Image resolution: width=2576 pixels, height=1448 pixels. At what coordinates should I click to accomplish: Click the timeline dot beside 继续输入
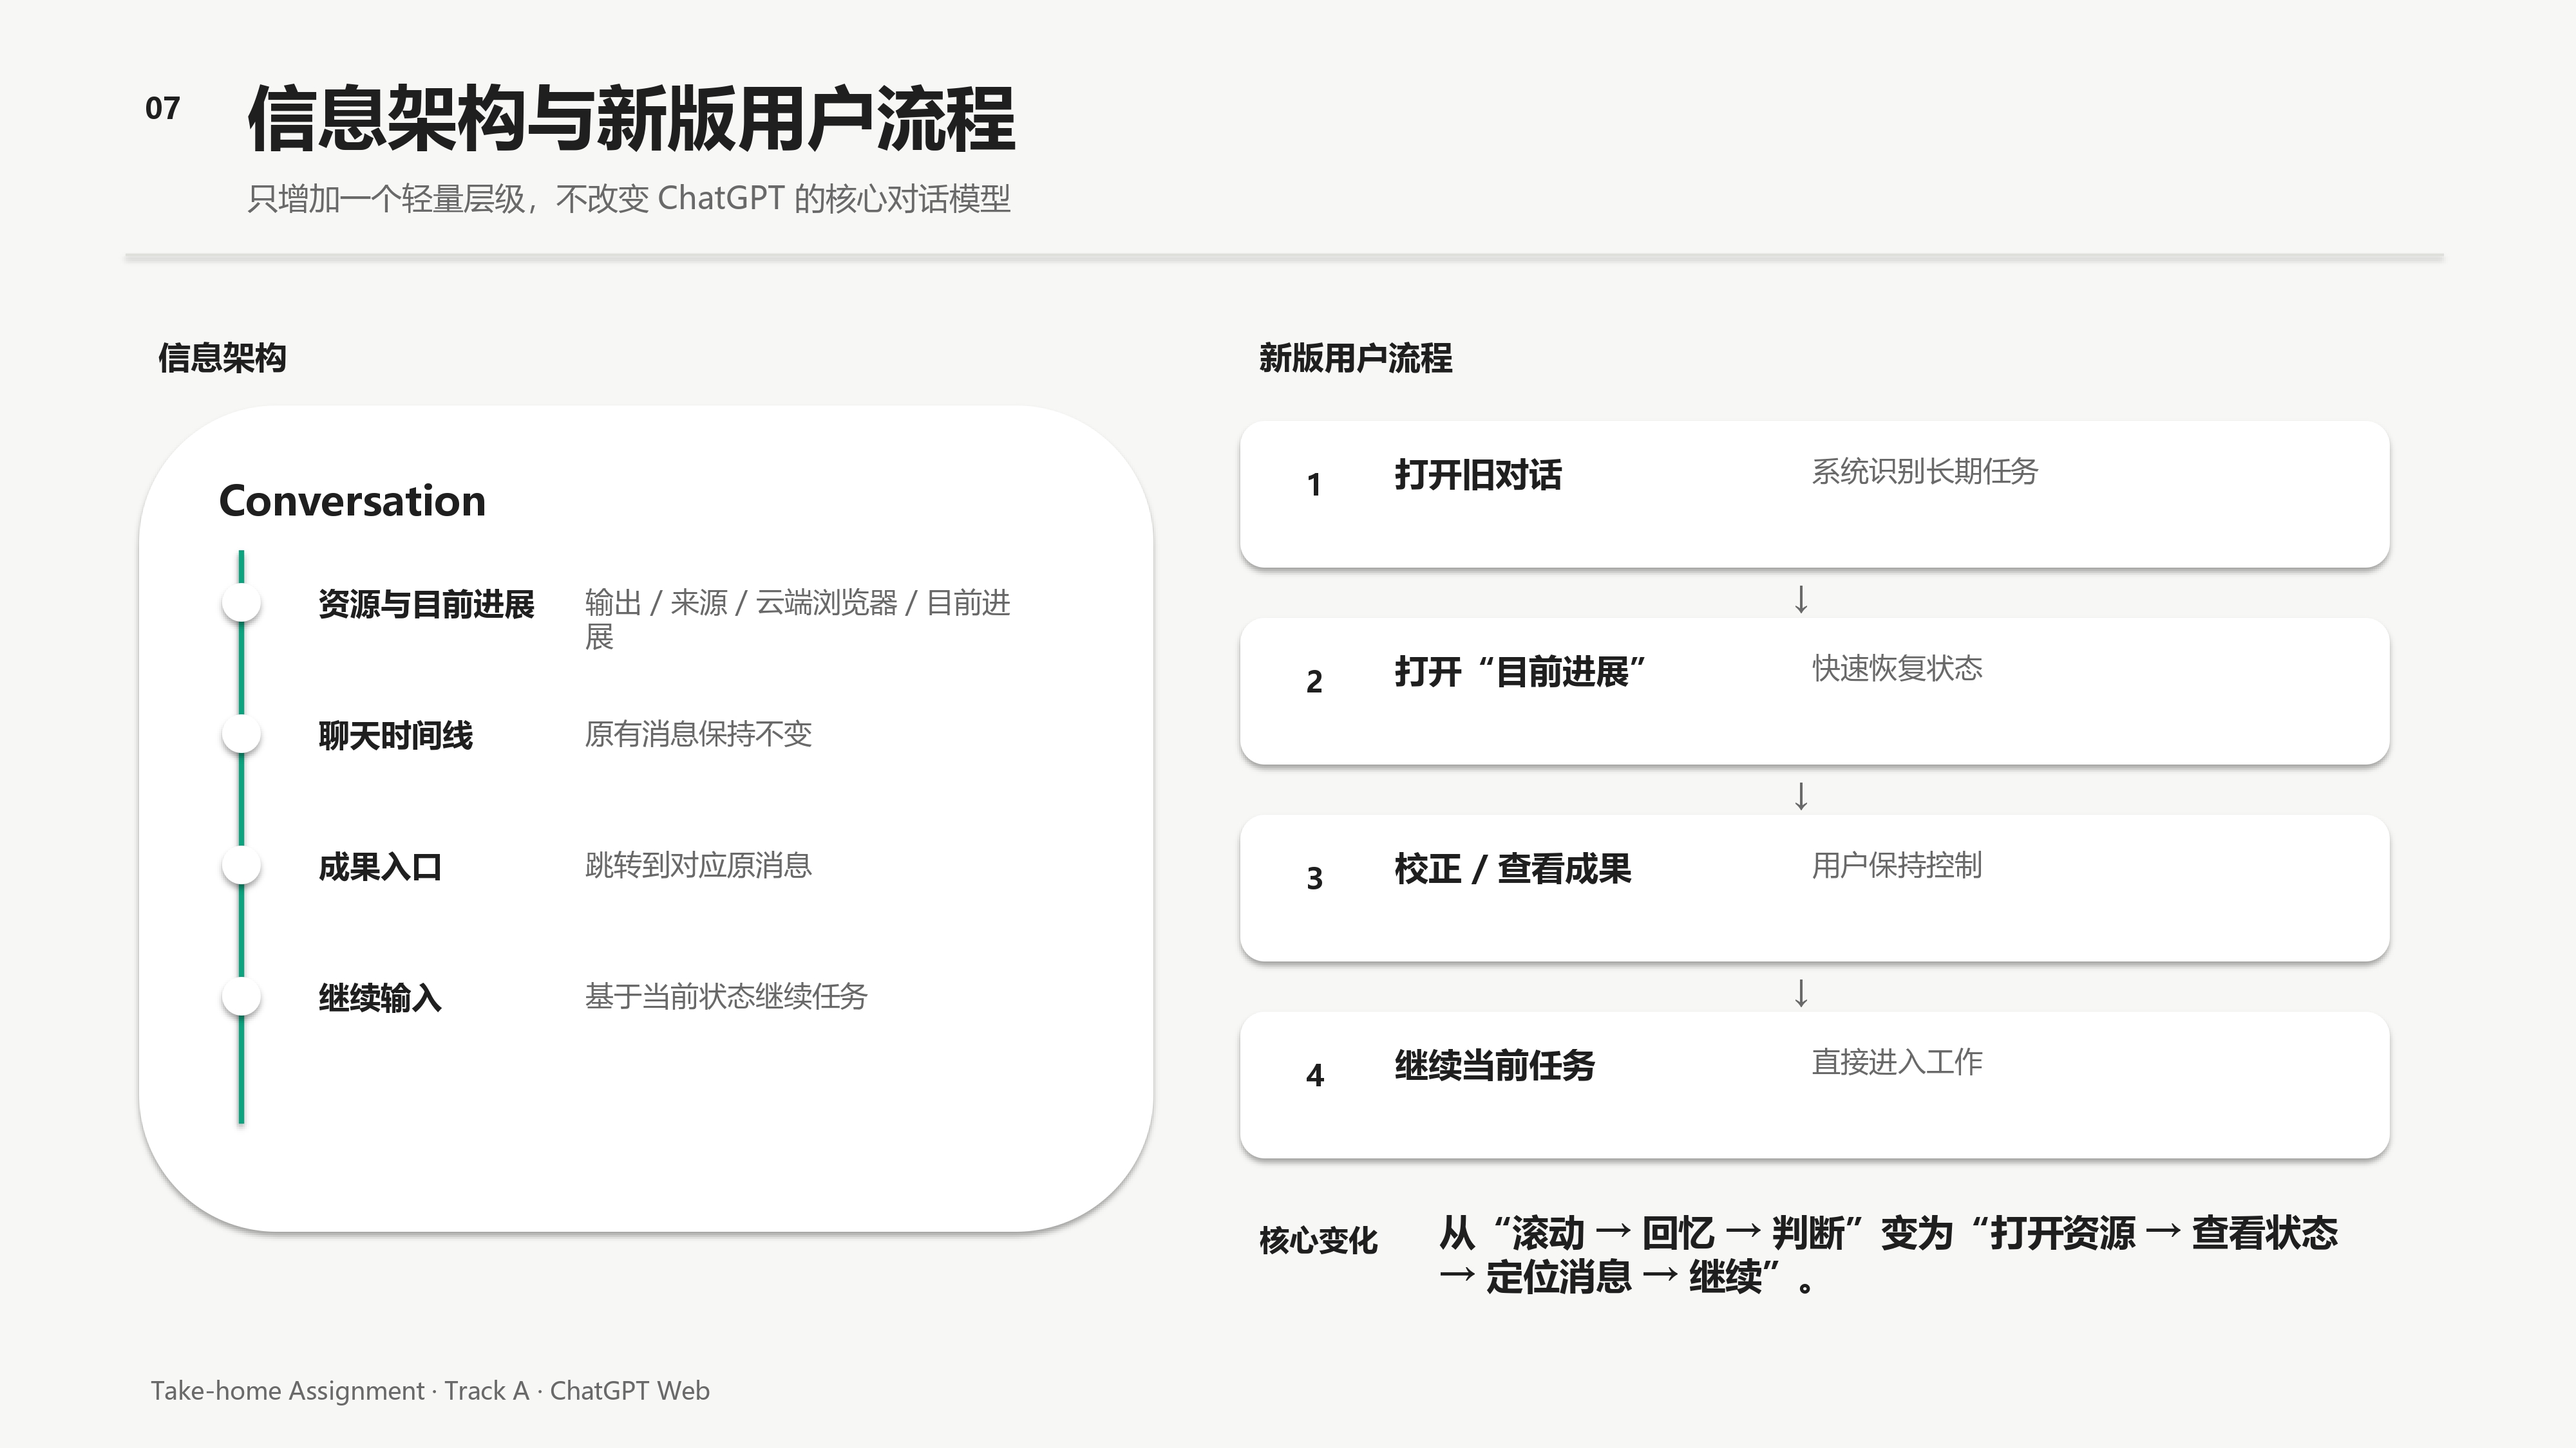click(x=241, y=996)
